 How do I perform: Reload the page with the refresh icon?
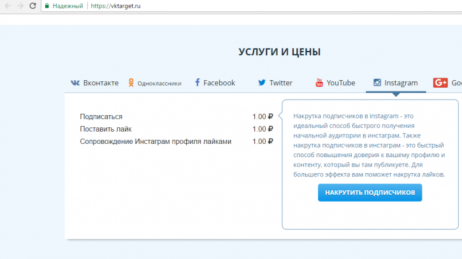point(32,6)
